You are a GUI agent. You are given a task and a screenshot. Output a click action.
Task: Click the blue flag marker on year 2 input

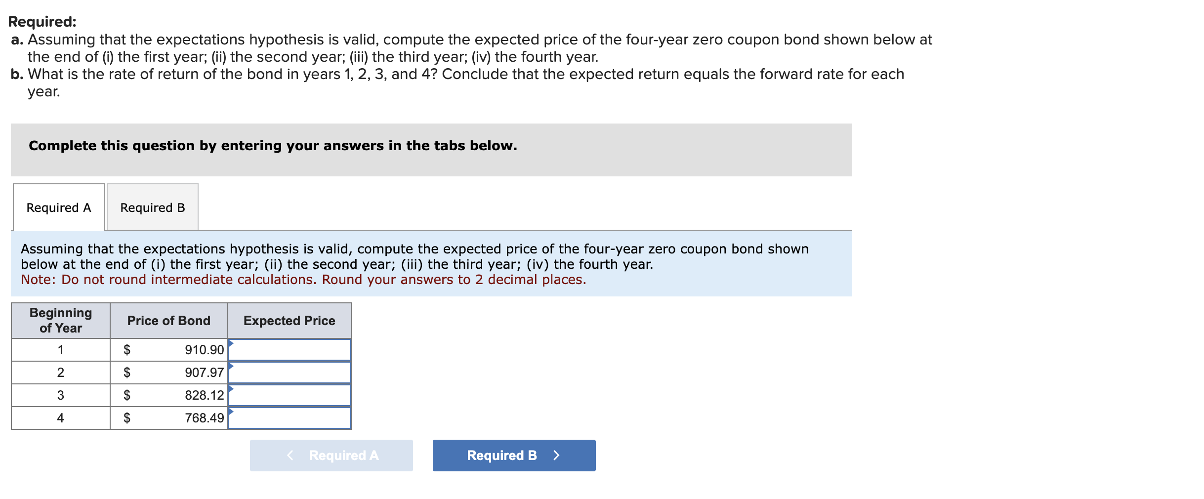[230, 366]
